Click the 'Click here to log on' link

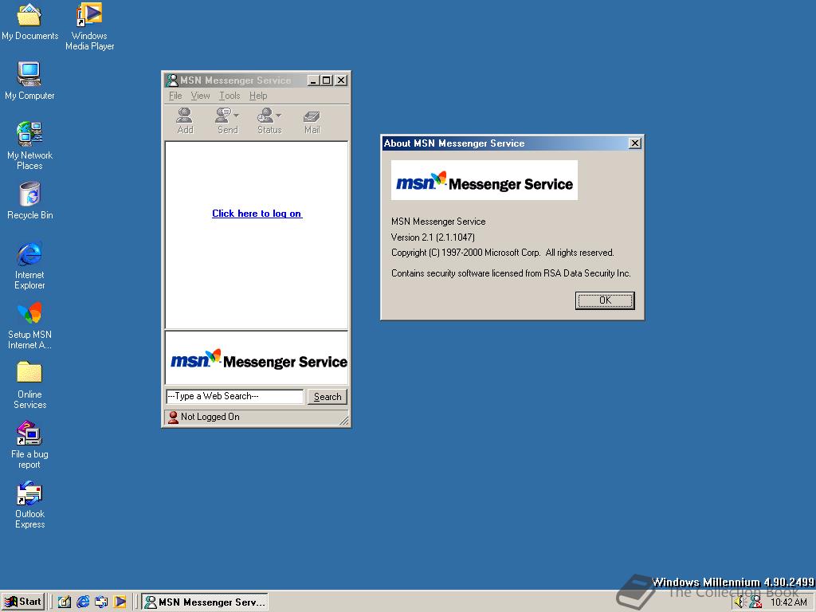coord(257,214)
